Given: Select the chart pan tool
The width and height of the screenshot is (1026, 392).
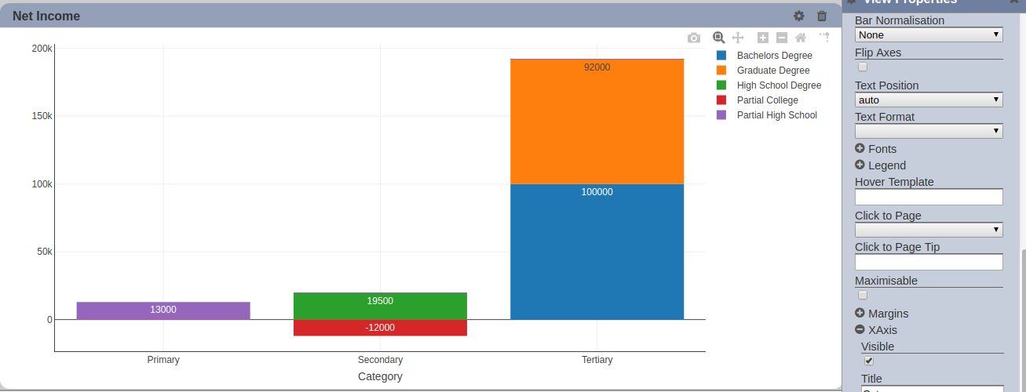Looking at the screenshot, I should (x=737, y=38).
